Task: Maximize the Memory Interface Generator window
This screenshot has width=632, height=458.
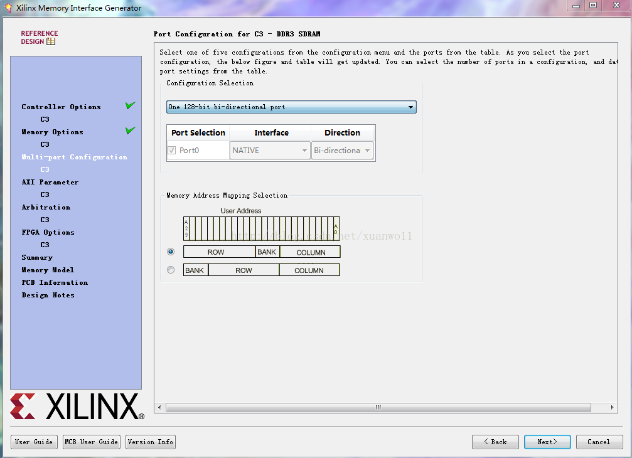Action: pos(593,5)
